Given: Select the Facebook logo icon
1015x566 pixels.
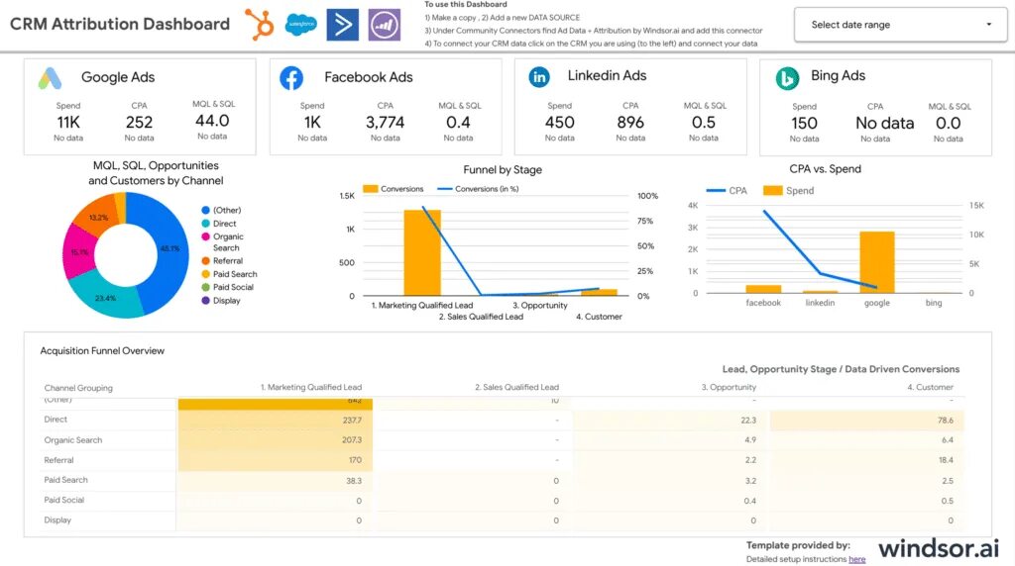Looking at the screenshot, I should [x=291, y=78].
